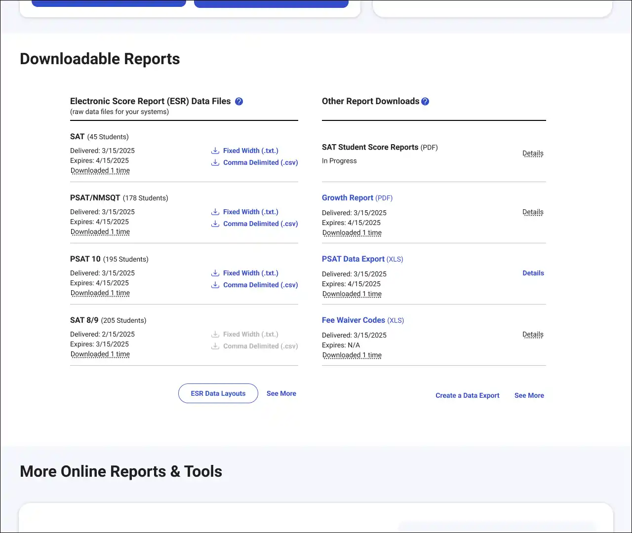Viewport: 632px width, 533px height.
Task: View Details for SAT Student Score Reports
Action: 533,153
